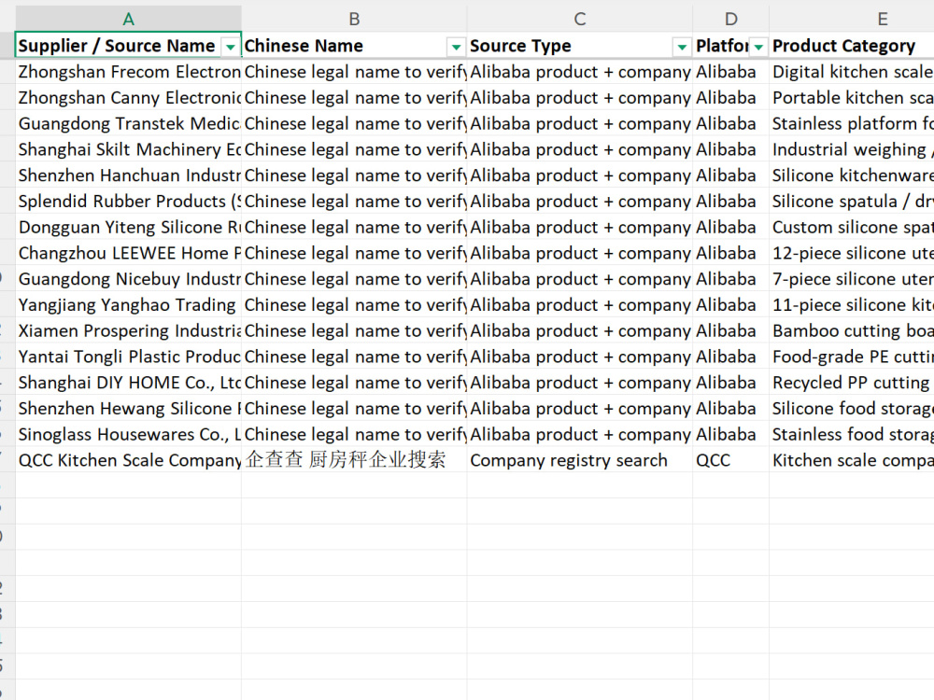Select the Sinoglass Housewares Co. cell
The height and width of the screenshot is (700, 934).
tap(129, 435)
